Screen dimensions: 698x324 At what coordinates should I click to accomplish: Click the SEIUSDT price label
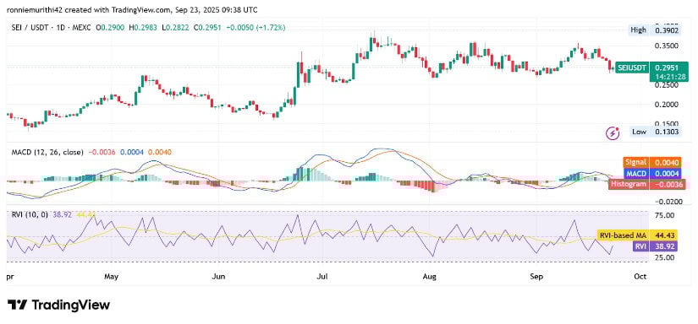pos(632,67)
